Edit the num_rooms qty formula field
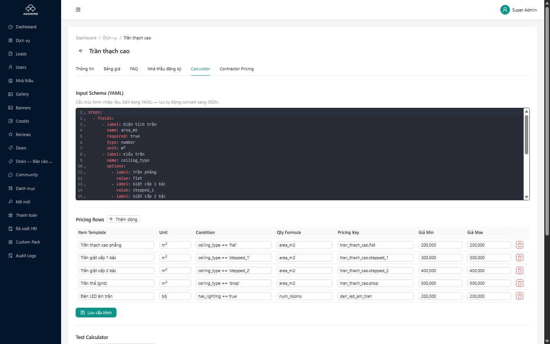Image resolution: width=550 pixels, height=344 pixels. (305, 296)
